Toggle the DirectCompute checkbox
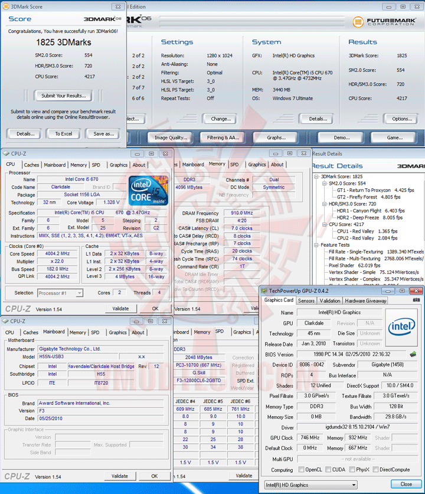 point(375,469)
